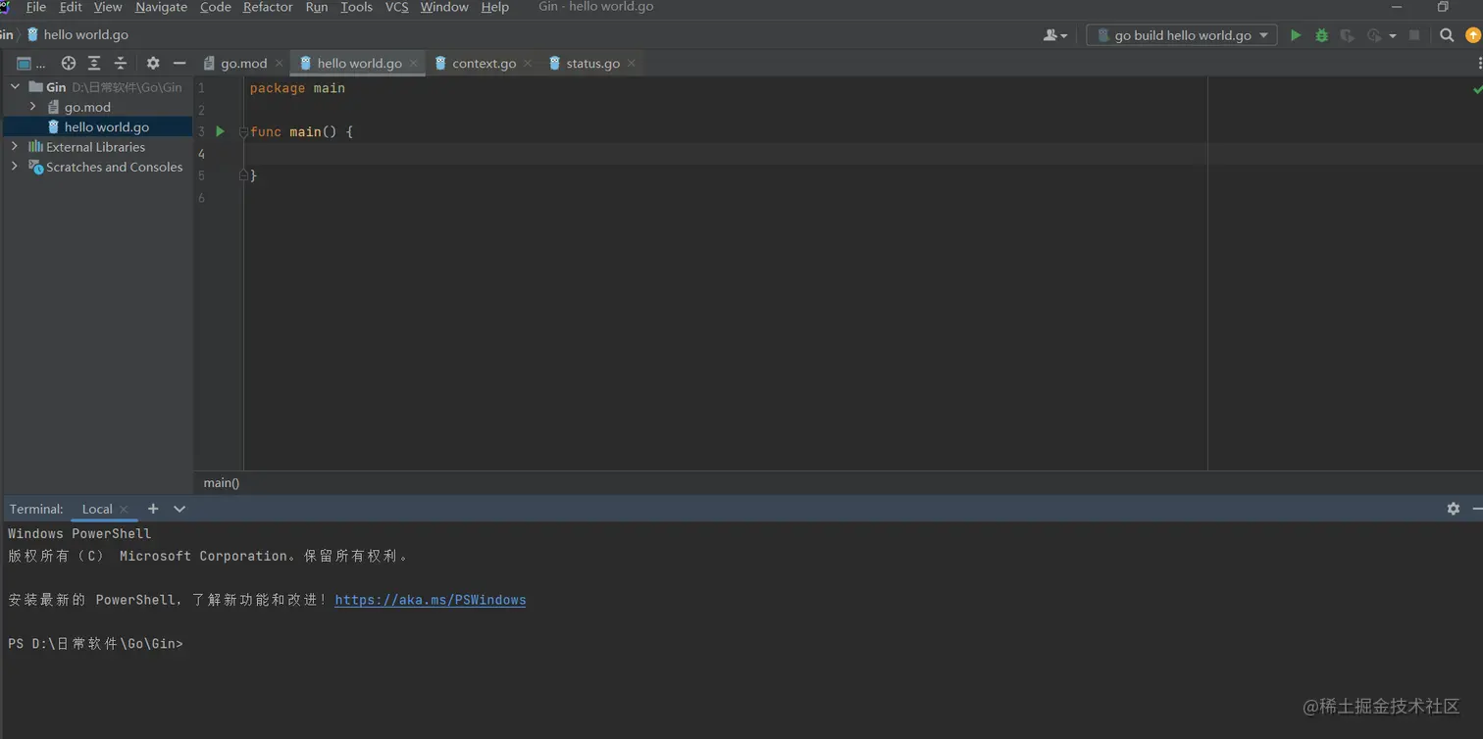Close the status.go editor tab

632,63
